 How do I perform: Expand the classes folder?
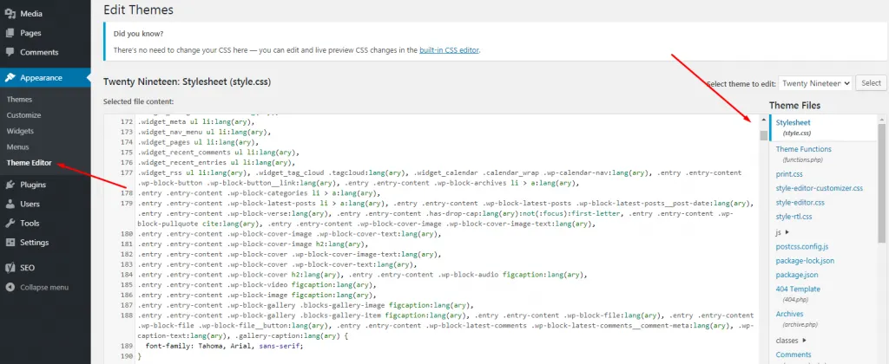791,341
